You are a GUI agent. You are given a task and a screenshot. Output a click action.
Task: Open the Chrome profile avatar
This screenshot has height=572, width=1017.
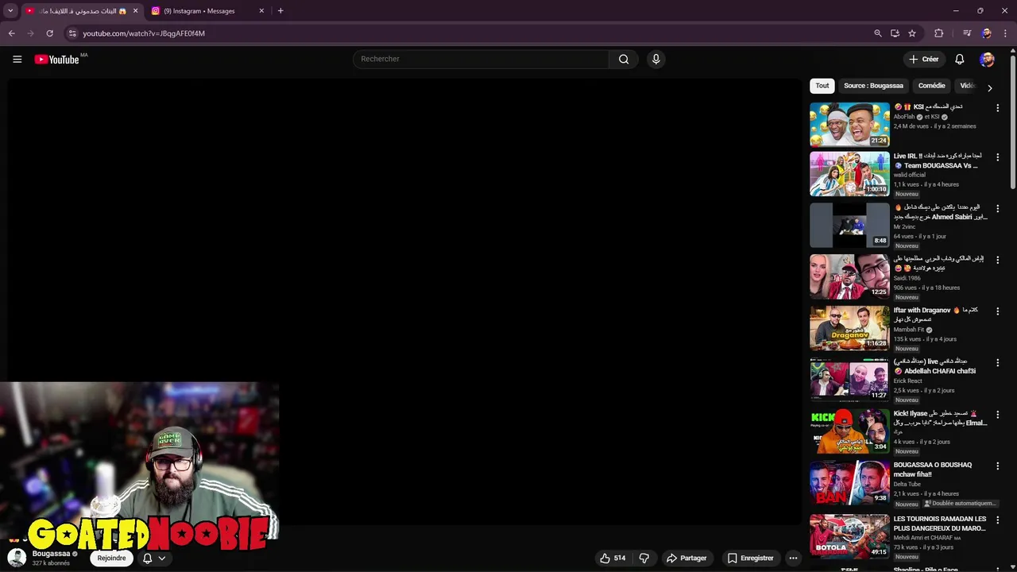pos(986,33)
